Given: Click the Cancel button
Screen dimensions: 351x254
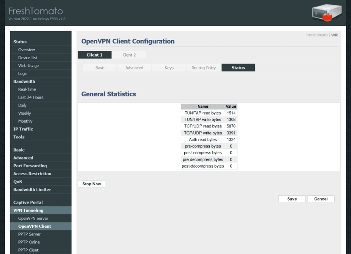Looking at the screenshot, I should pyautogui.click(x=321, y=199).
